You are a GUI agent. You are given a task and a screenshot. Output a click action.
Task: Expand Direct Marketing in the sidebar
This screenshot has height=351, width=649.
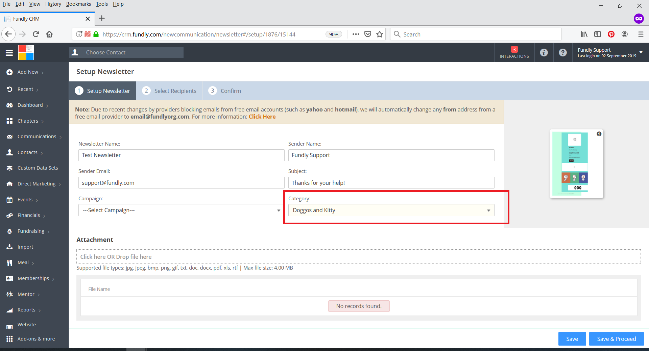(x=37, y=184)
